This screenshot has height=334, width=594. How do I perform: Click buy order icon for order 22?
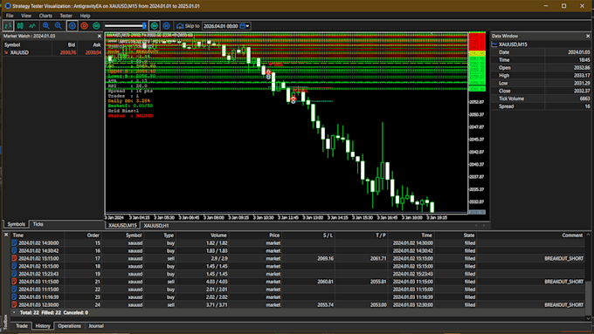(14, 290)
